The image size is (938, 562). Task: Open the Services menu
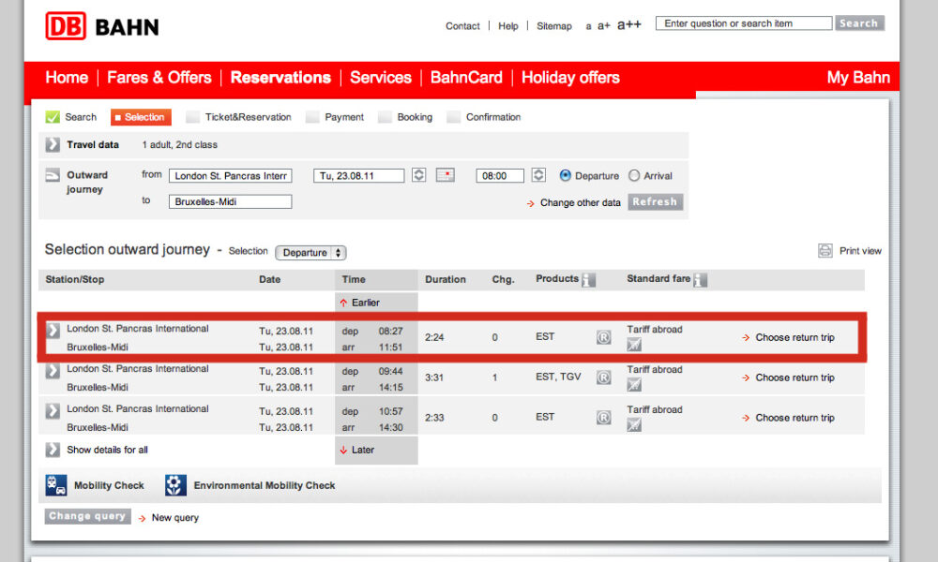(x=381, y=78)
